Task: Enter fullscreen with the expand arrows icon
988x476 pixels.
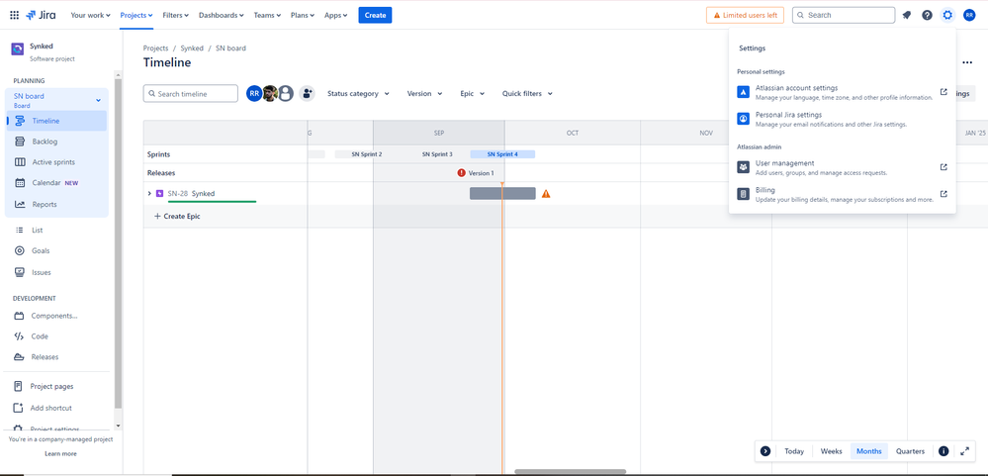Action: [964, 451]
